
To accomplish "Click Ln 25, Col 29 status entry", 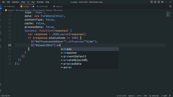I will pos(121,96).
